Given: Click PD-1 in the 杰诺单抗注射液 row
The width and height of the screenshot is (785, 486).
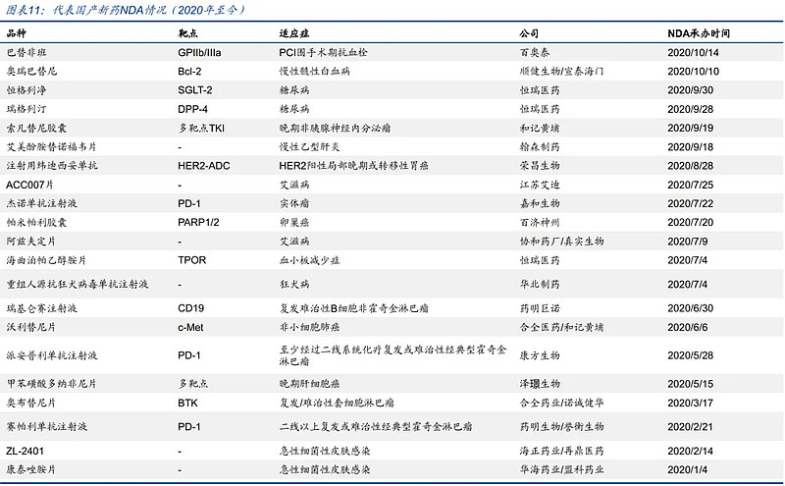Looking at the screenshot, I should [x=189, y=204].
